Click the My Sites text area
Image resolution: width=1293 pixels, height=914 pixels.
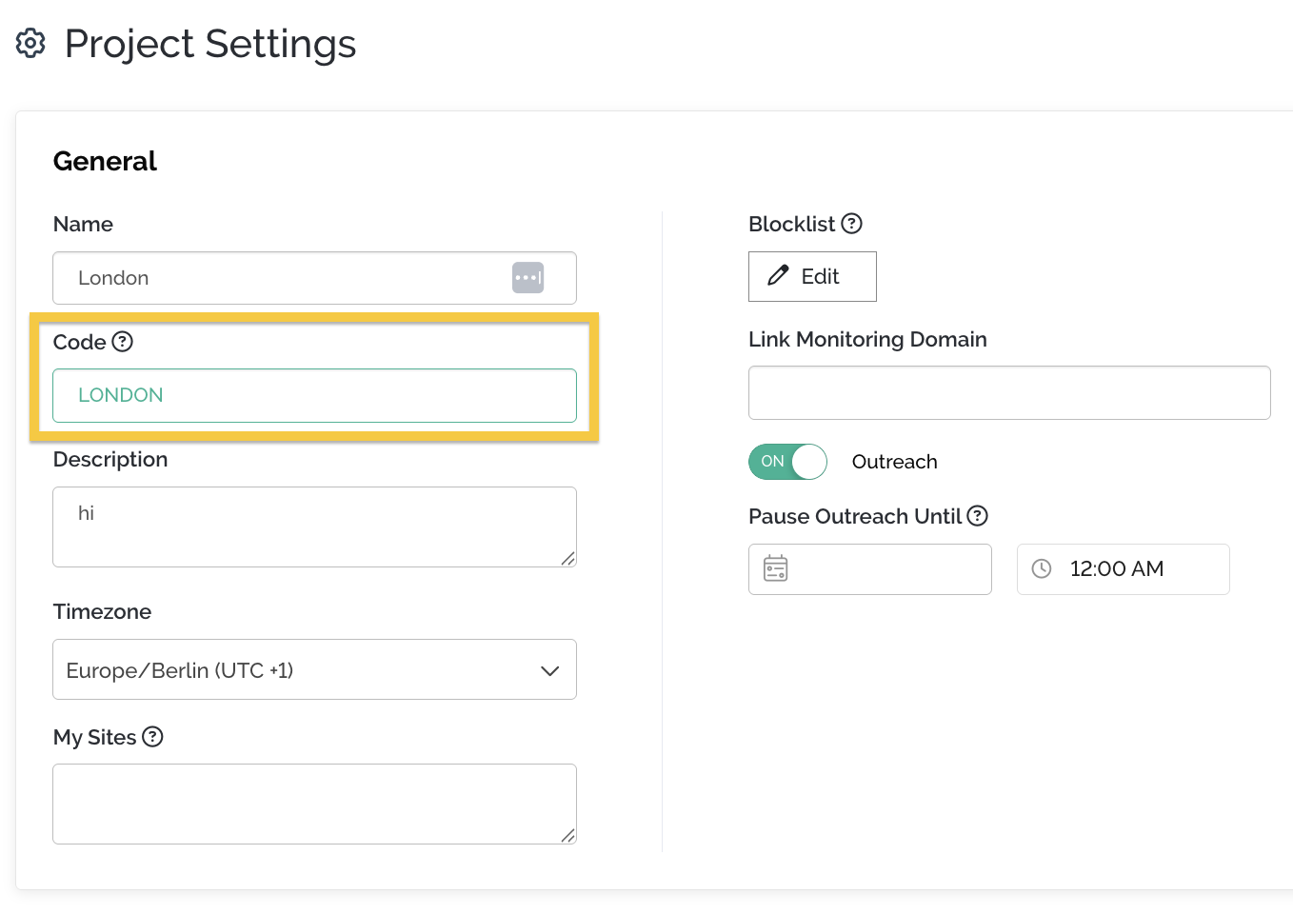[x=314, y=804]
